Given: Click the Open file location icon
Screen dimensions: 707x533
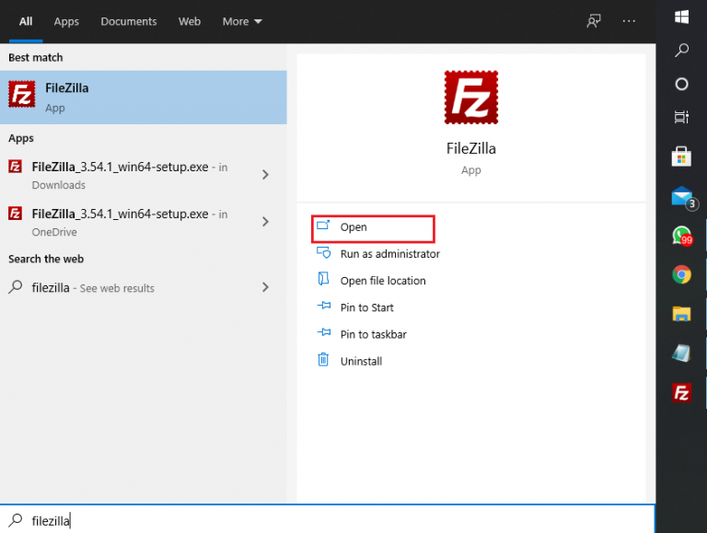Looking at the screenshot, I should coord(323,279).
